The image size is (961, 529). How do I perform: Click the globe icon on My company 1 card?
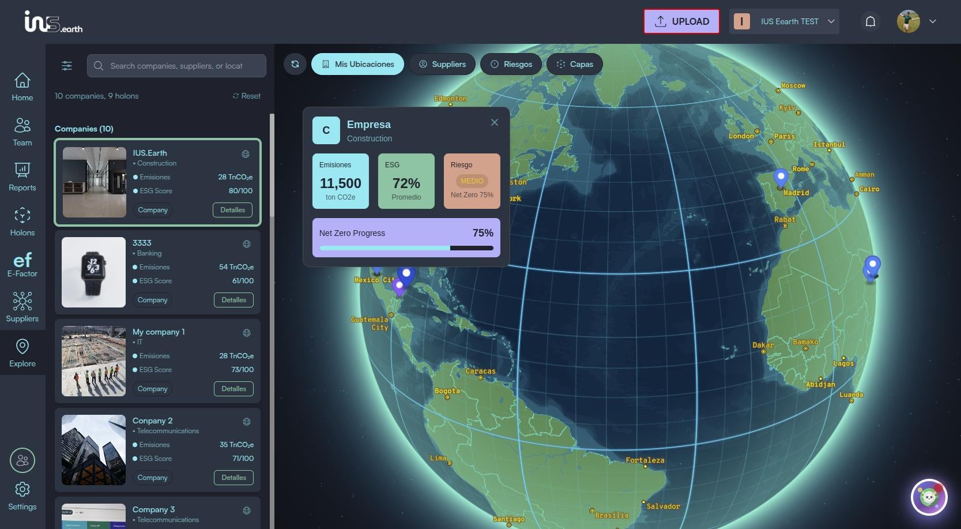pyautogui.click(x=247, y=333)
